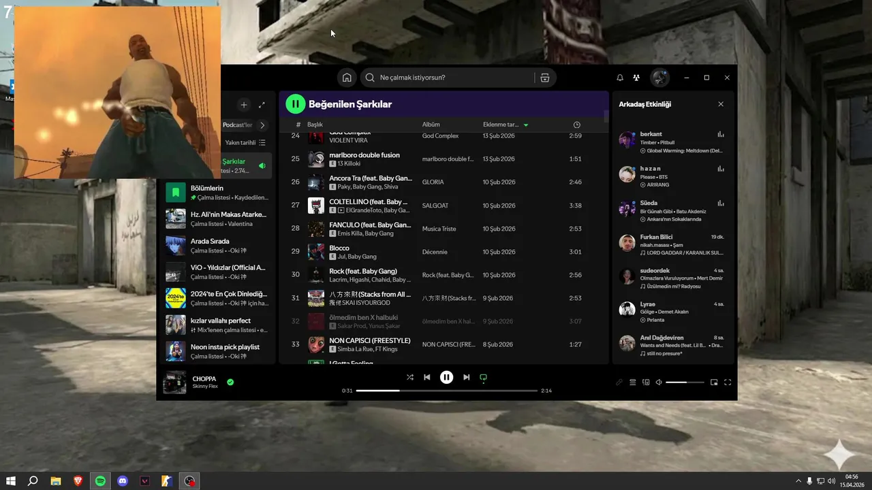Create a new playlist with the plus icon
Image resolution: width=872 pixels, height=490 pixels.
(x=243, y=105)
